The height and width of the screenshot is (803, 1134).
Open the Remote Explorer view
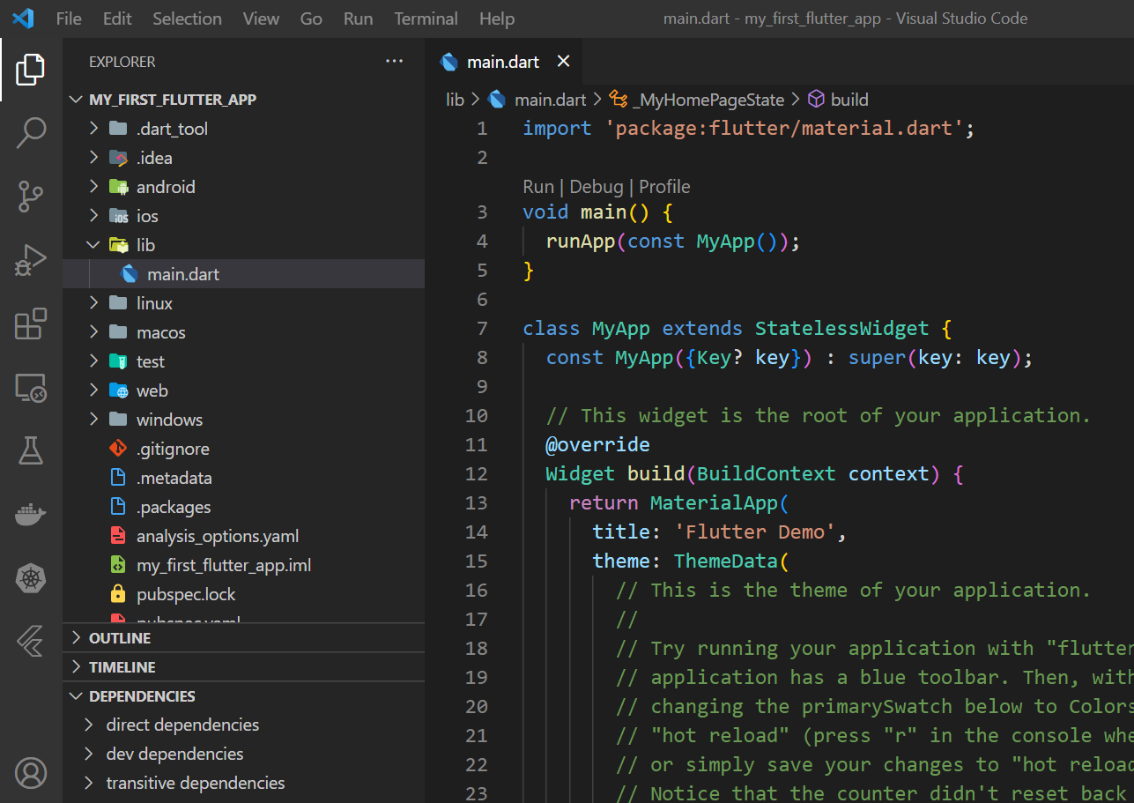click(31, 387)
